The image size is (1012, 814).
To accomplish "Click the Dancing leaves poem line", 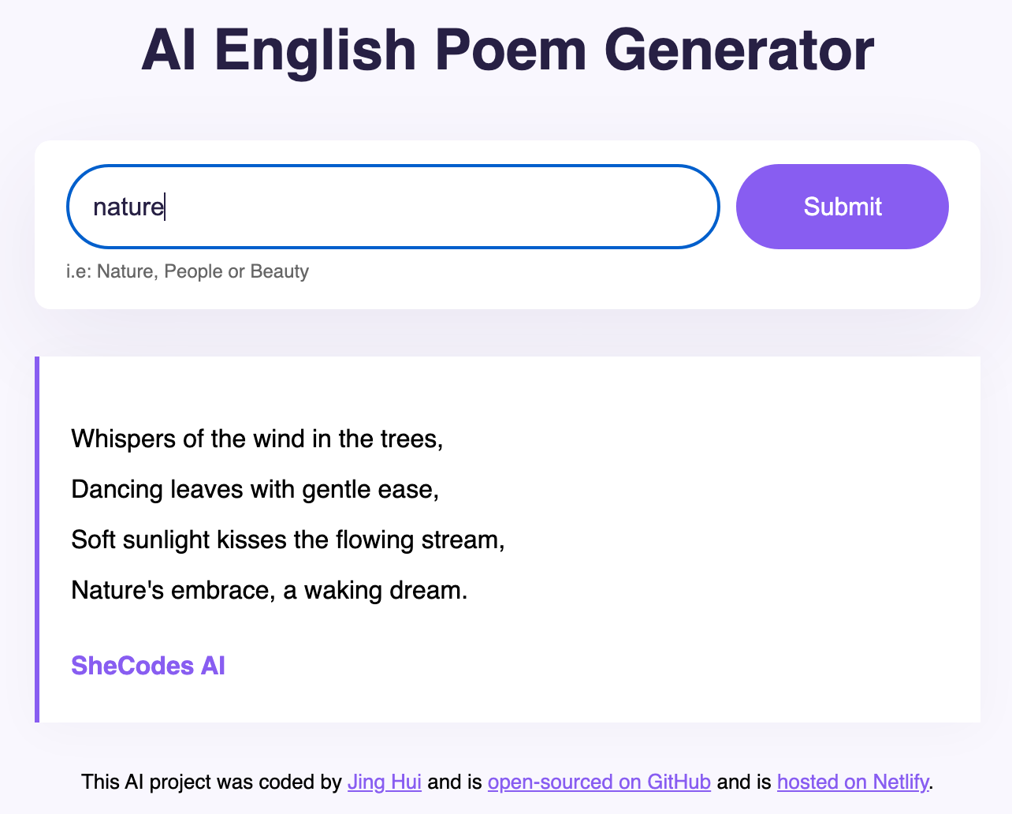I will point(255,489).
